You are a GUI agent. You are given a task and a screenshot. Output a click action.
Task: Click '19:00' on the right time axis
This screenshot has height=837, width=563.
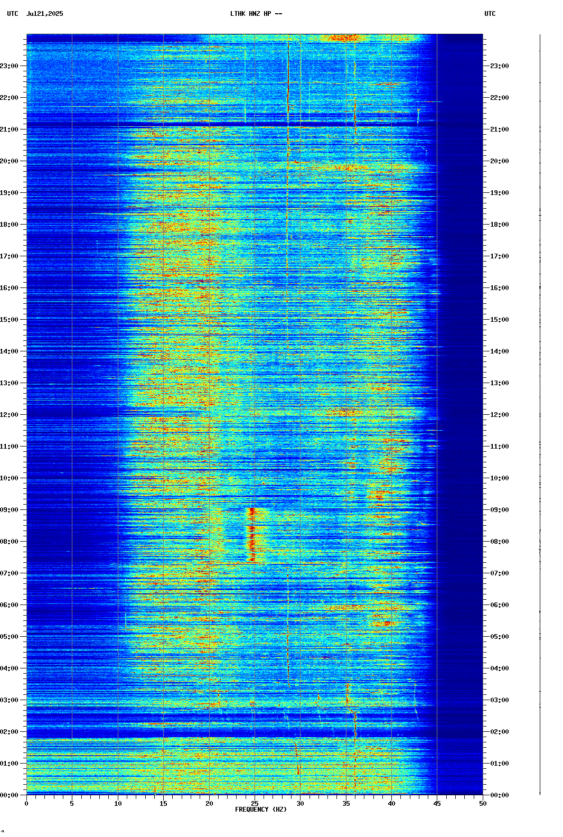[500, 193]
